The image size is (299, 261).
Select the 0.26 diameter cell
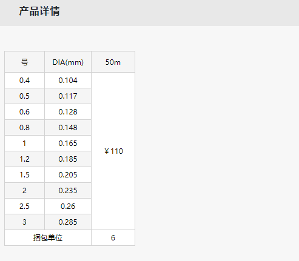pyautogui.click(x=68, y=206)
